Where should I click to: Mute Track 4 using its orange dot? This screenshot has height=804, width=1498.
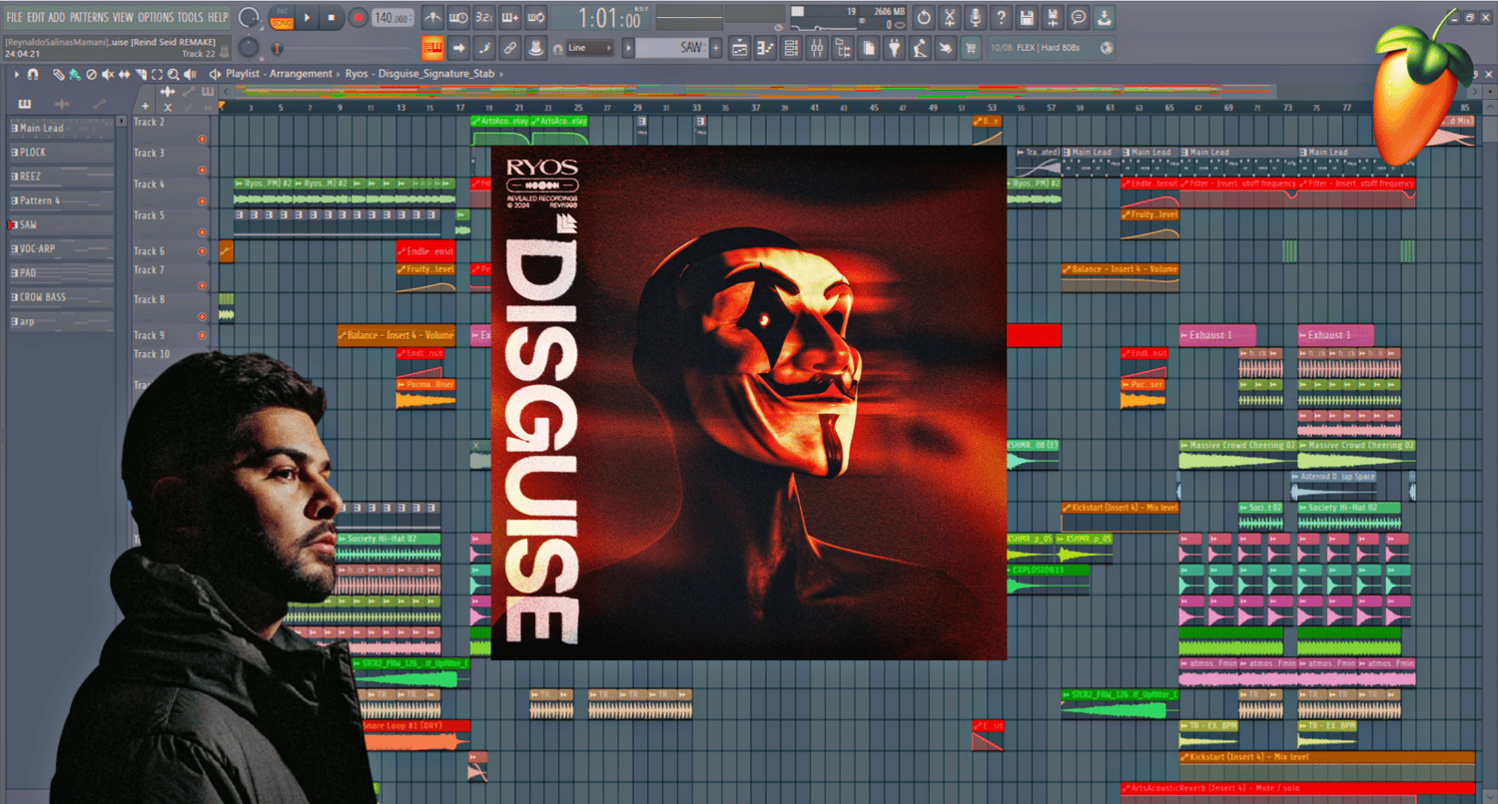(x=202, y=201)
